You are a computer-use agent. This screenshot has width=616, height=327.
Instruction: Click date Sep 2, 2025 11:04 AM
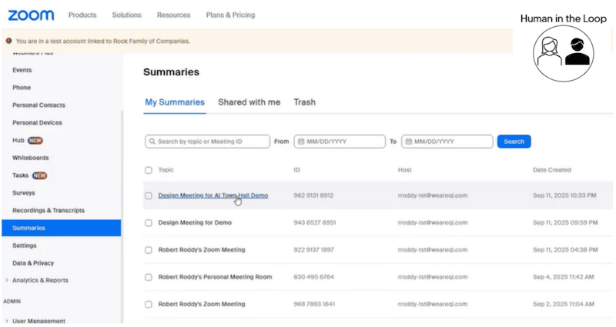pyautogui.click(x=564, y=304)
